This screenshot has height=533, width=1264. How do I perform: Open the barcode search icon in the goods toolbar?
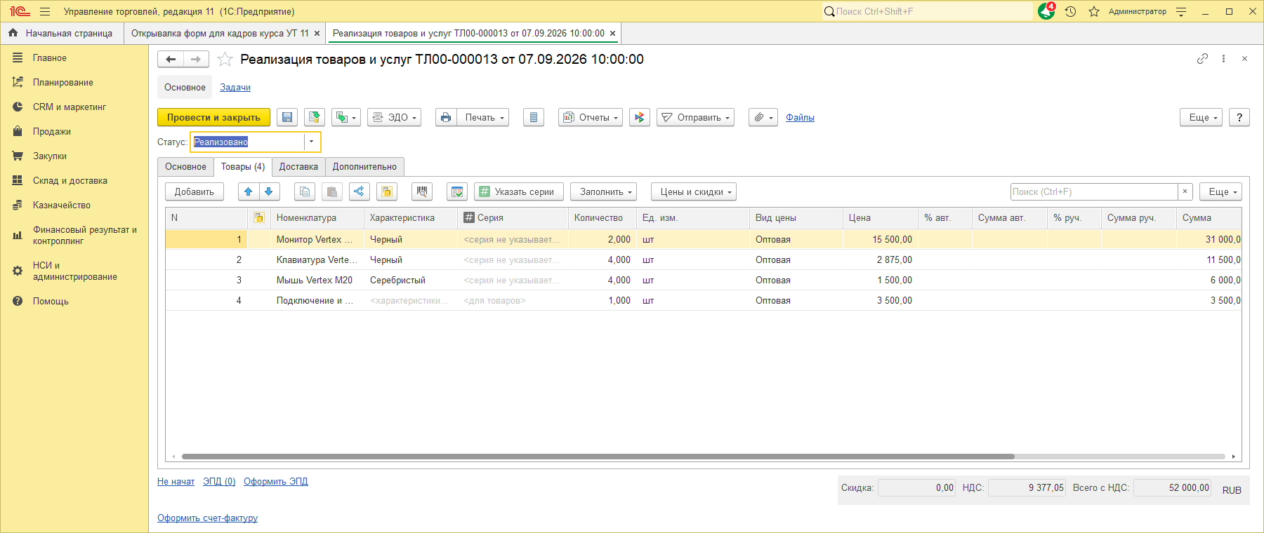pyautogui.click(x=422, y=191)
